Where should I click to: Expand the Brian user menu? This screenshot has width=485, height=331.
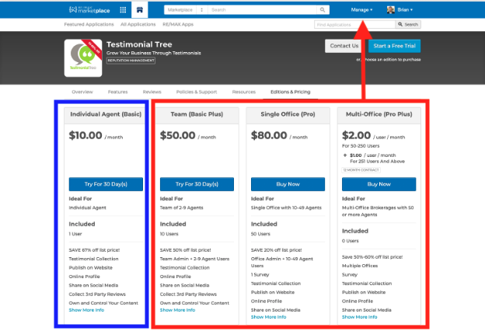[x=405, y=10]
